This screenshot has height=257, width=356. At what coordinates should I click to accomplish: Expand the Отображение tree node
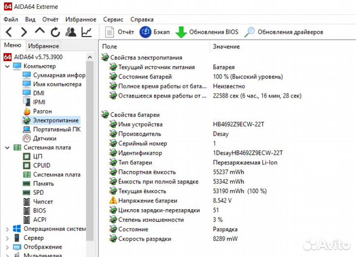[x=7, y=247]
